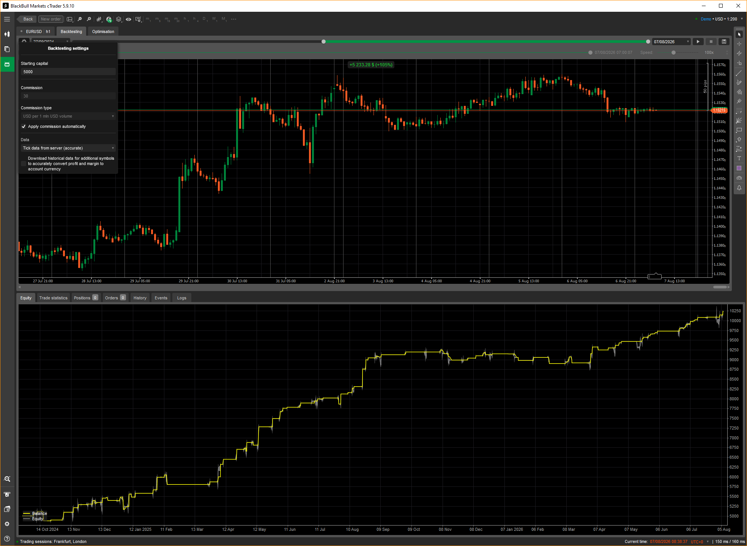Open the Commission type dropdown
This screenshot has width=747, height=546.
(68, 116)
